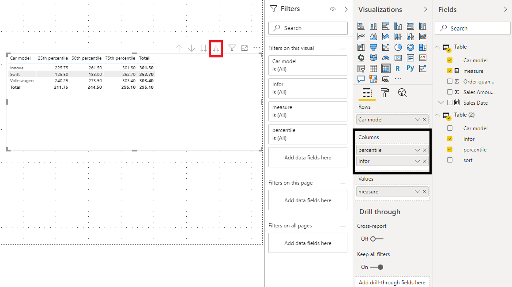Select the Treemap visualization
Viewport: 512px width, 287px height.
coord(423,47)
